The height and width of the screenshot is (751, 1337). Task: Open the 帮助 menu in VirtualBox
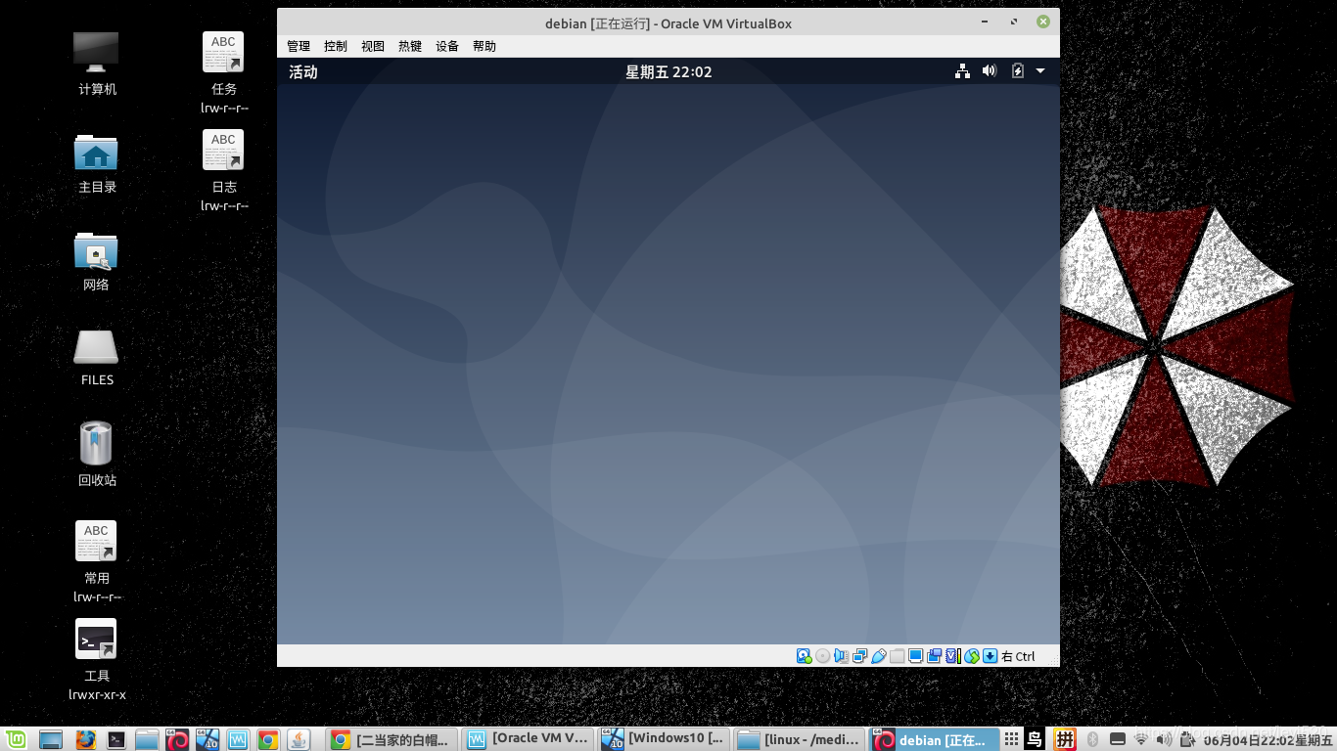click(484, 46)
